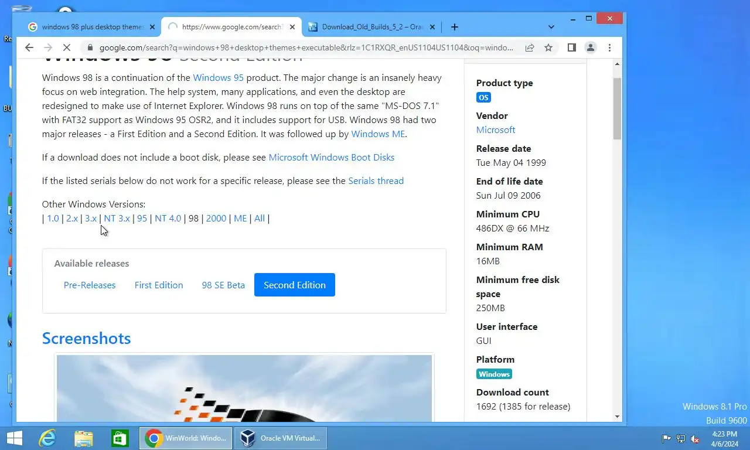Open File Explorer from taskbar
750x450 pixels.
[84, 438]
